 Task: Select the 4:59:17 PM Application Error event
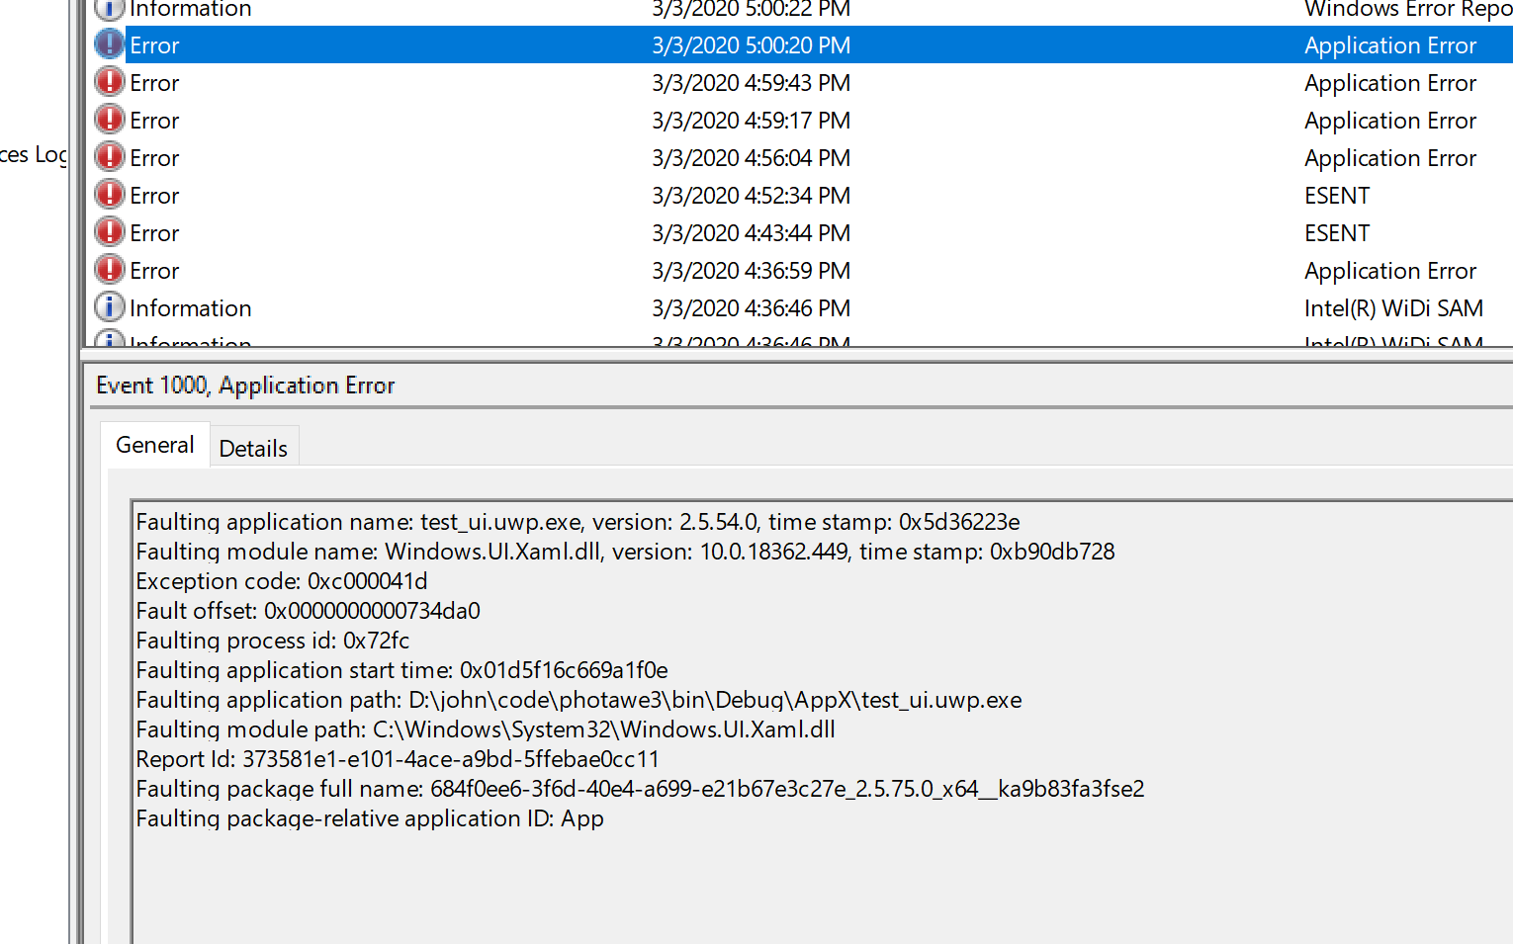[x=593, y=120]
